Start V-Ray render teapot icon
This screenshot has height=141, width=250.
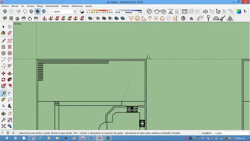pyautogui.click(x=157, y=11)
